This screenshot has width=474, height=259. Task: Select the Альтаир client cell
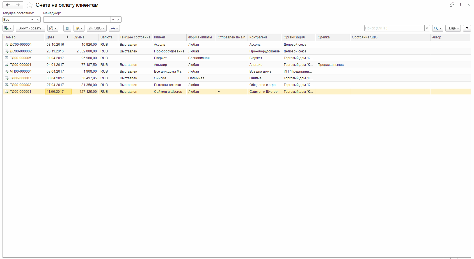click(169, 65)
